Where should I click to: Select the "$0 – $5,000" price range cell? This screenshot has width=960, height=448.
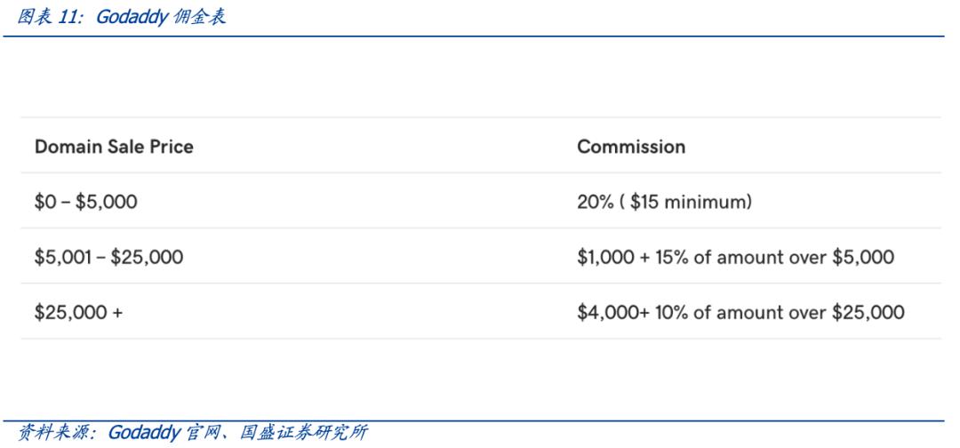(x=85, y=202)
